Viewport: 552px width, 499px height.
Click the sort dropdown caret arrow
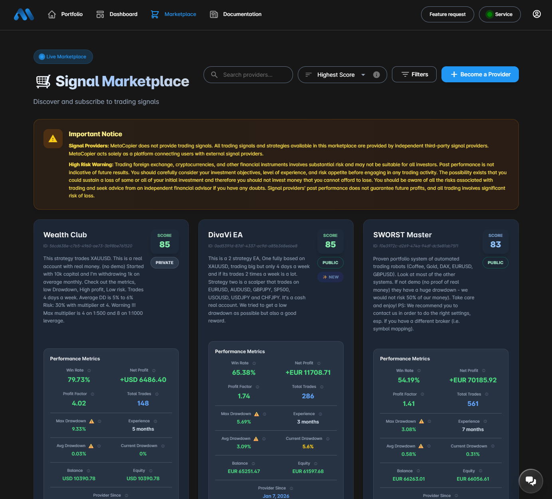click(363, 75)
